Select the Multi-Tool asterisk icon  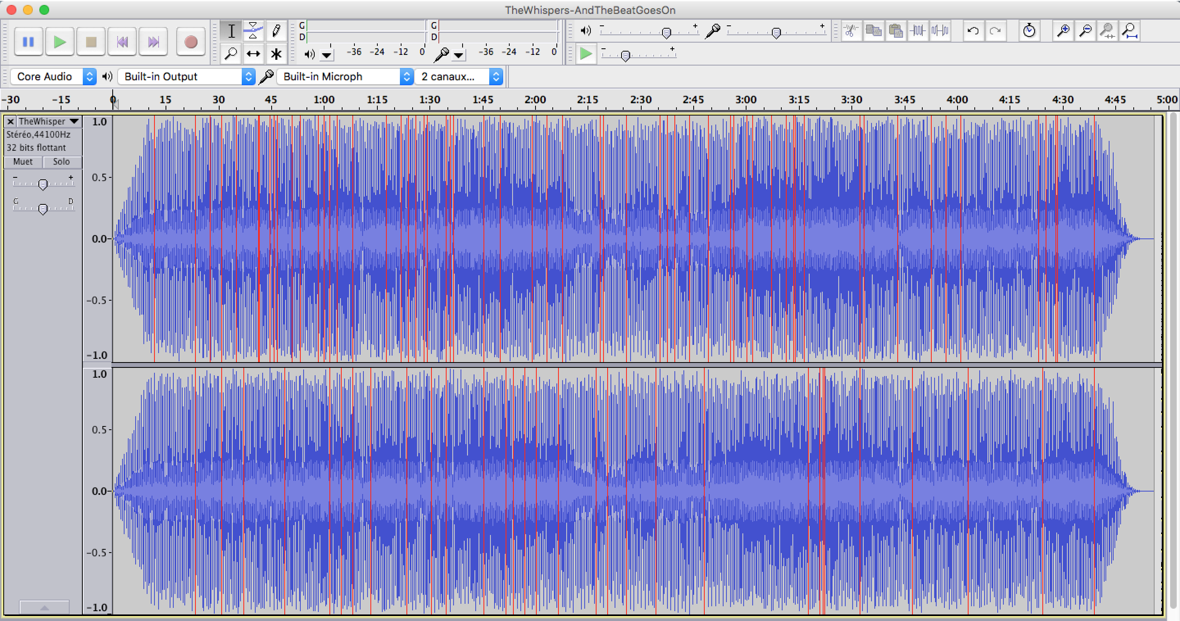[x=276, y=54]
